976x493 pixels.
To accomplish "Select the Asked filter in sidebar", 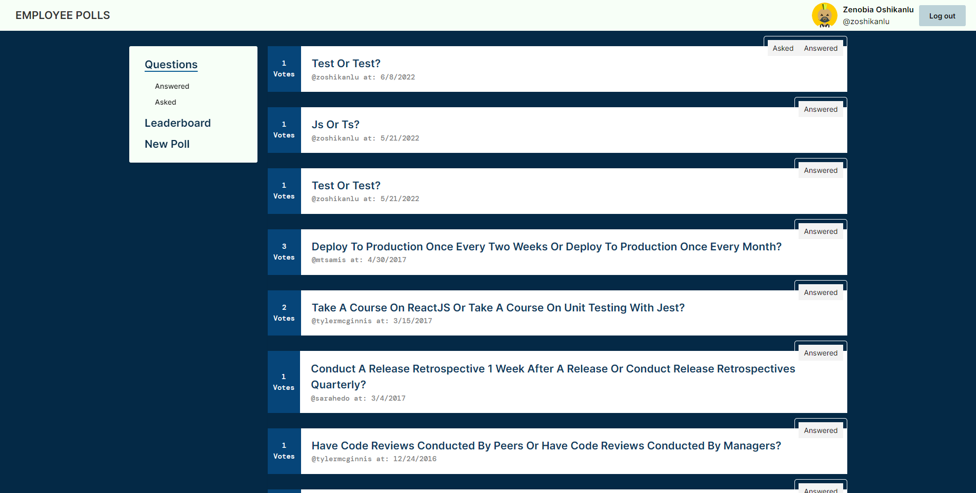I will 165,102.
